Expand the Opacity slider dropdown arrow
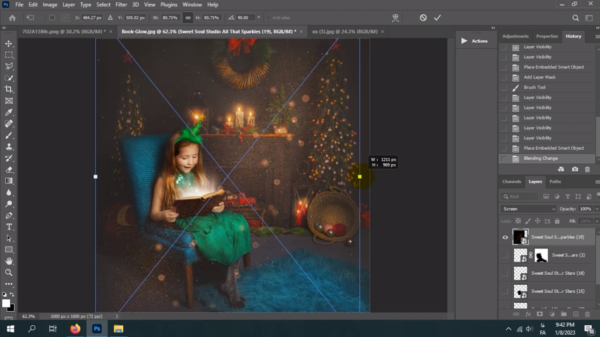The height and width of the screenshot is (337, 600). point(596,209)
